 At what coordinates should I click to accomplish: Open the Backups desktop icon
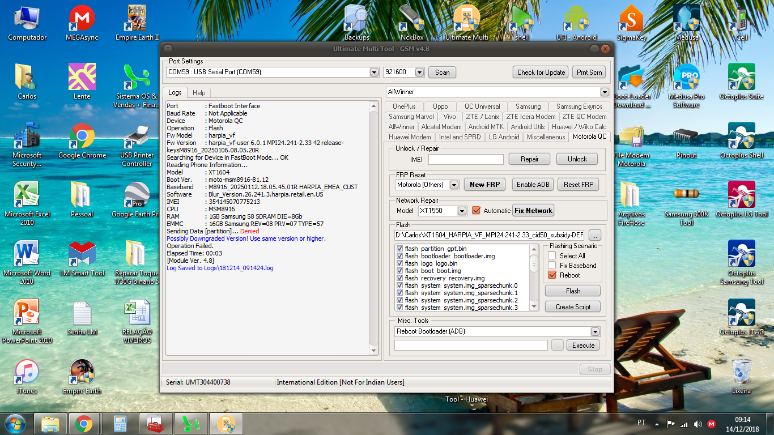pyautogui.click(x=357, y=23)
